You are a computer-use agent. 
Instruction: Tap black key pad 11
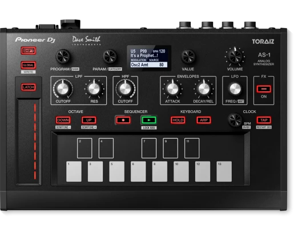coord(192,148)
